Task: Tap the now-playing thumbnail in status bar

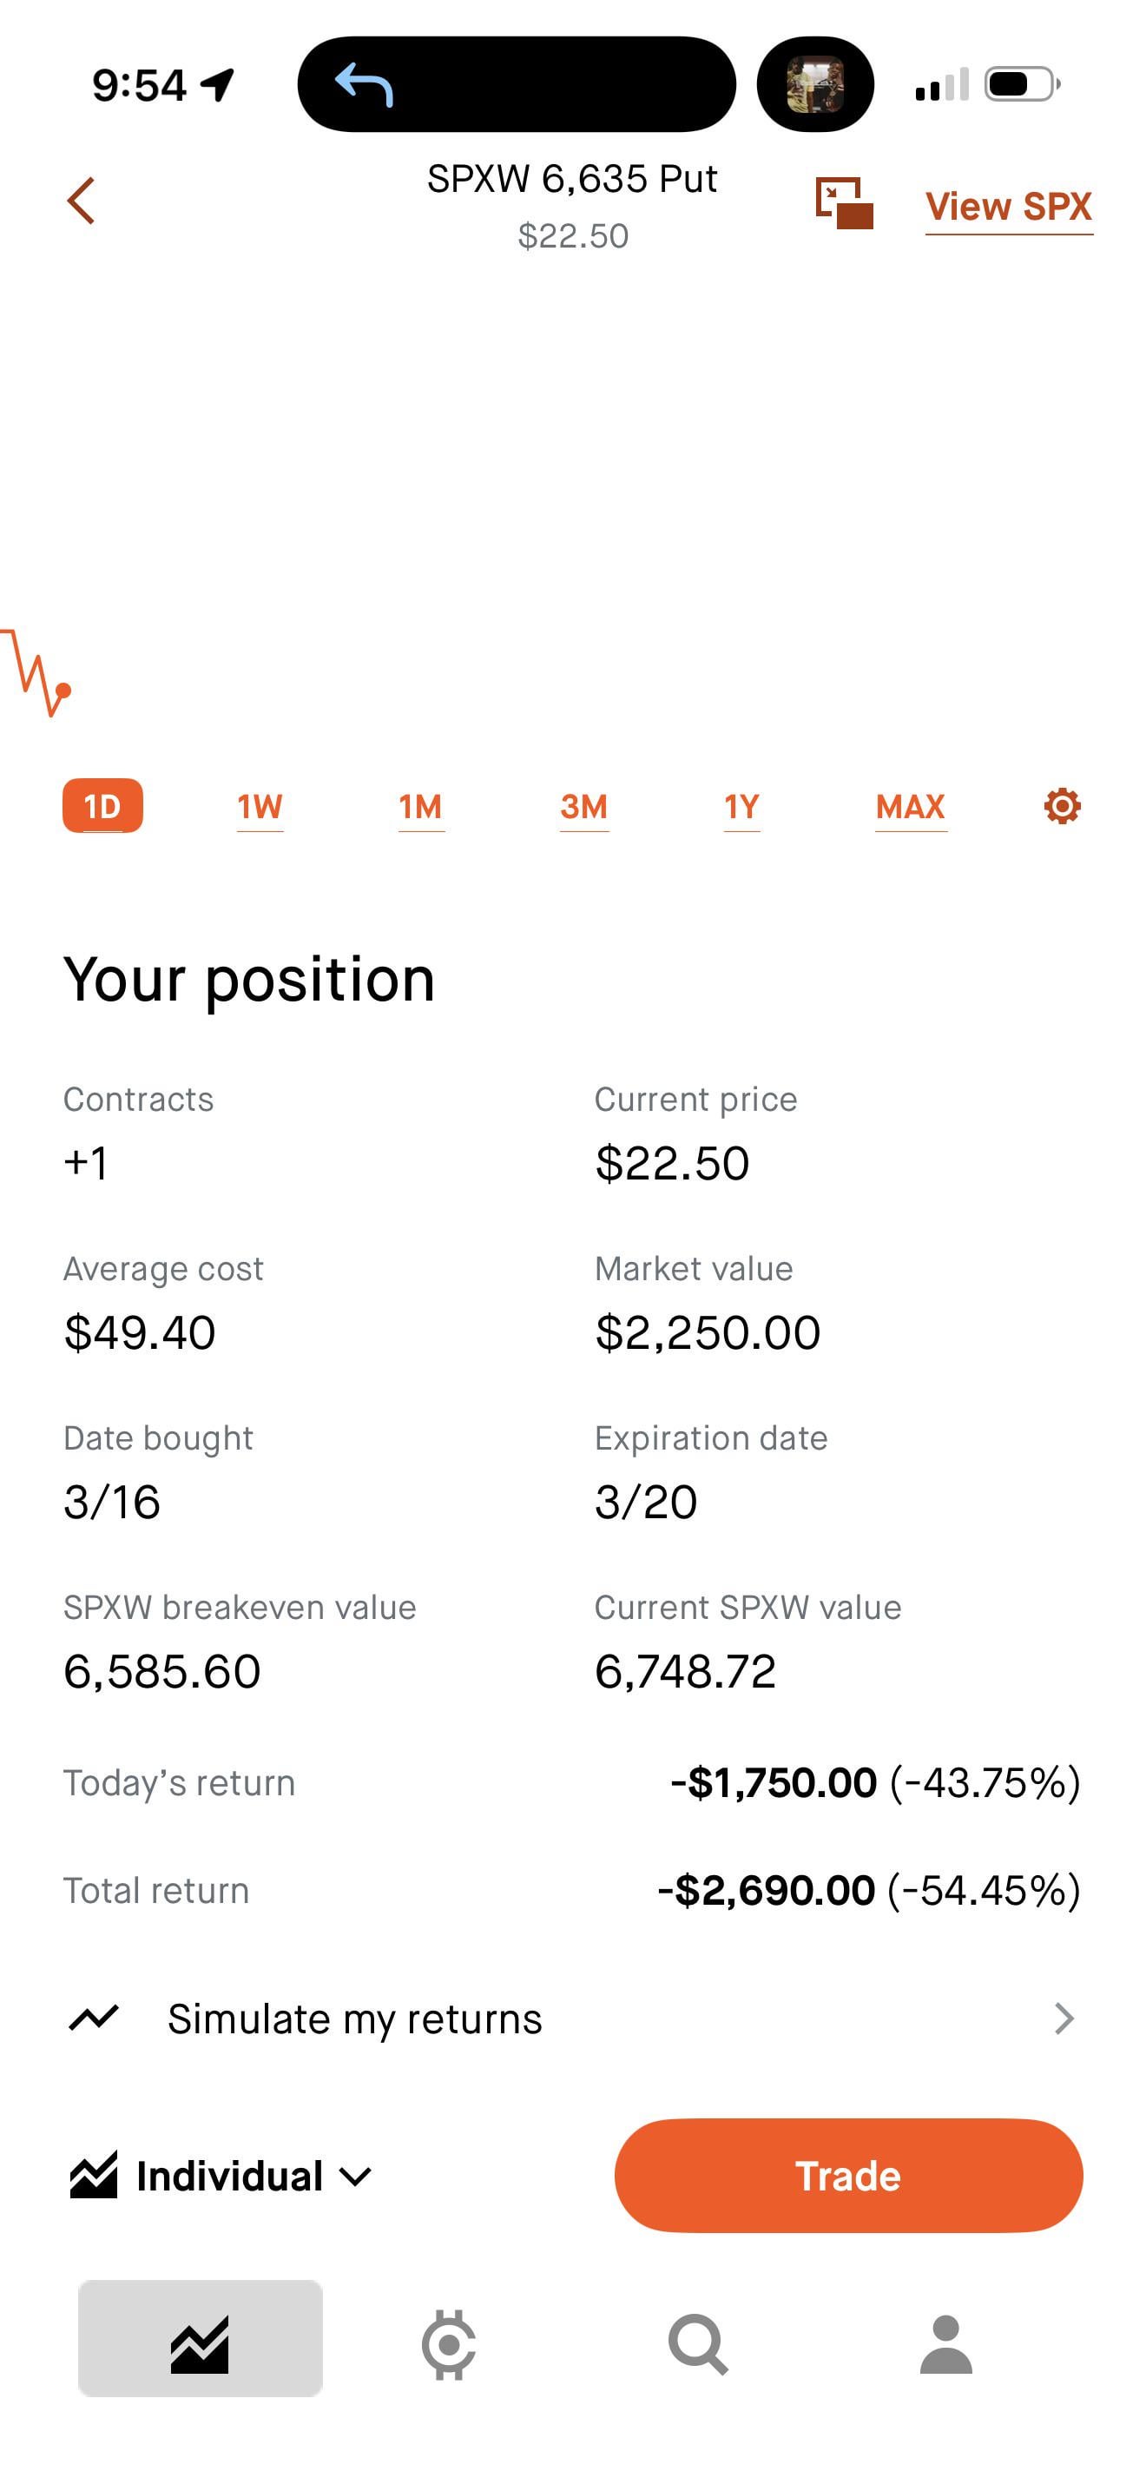Action: [814, 84]
